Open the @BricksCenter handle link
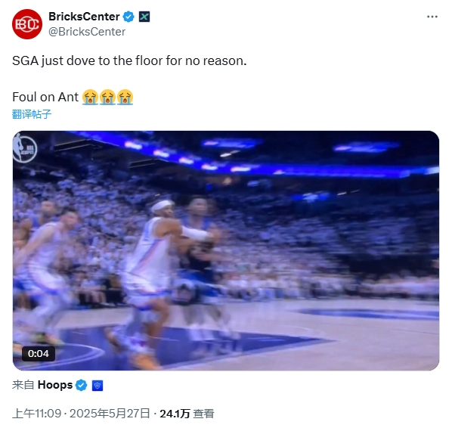 pyautogui.click(x=87, y=32)
